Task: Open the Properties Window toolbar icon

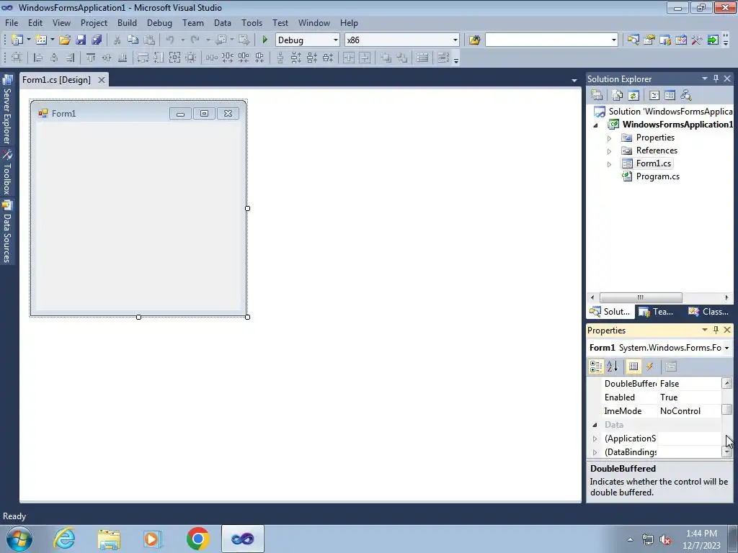Action: (649, 40)
